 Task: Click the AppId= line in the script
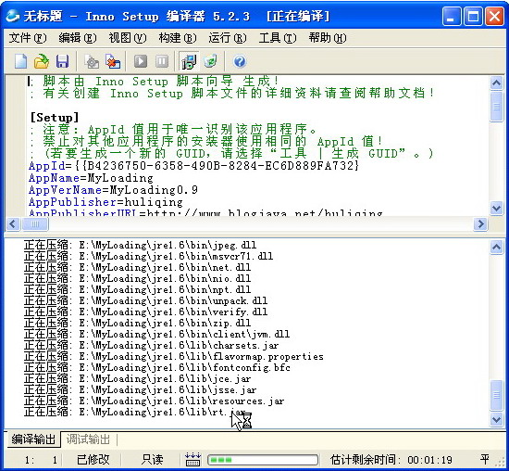click(x=194, y=166)
